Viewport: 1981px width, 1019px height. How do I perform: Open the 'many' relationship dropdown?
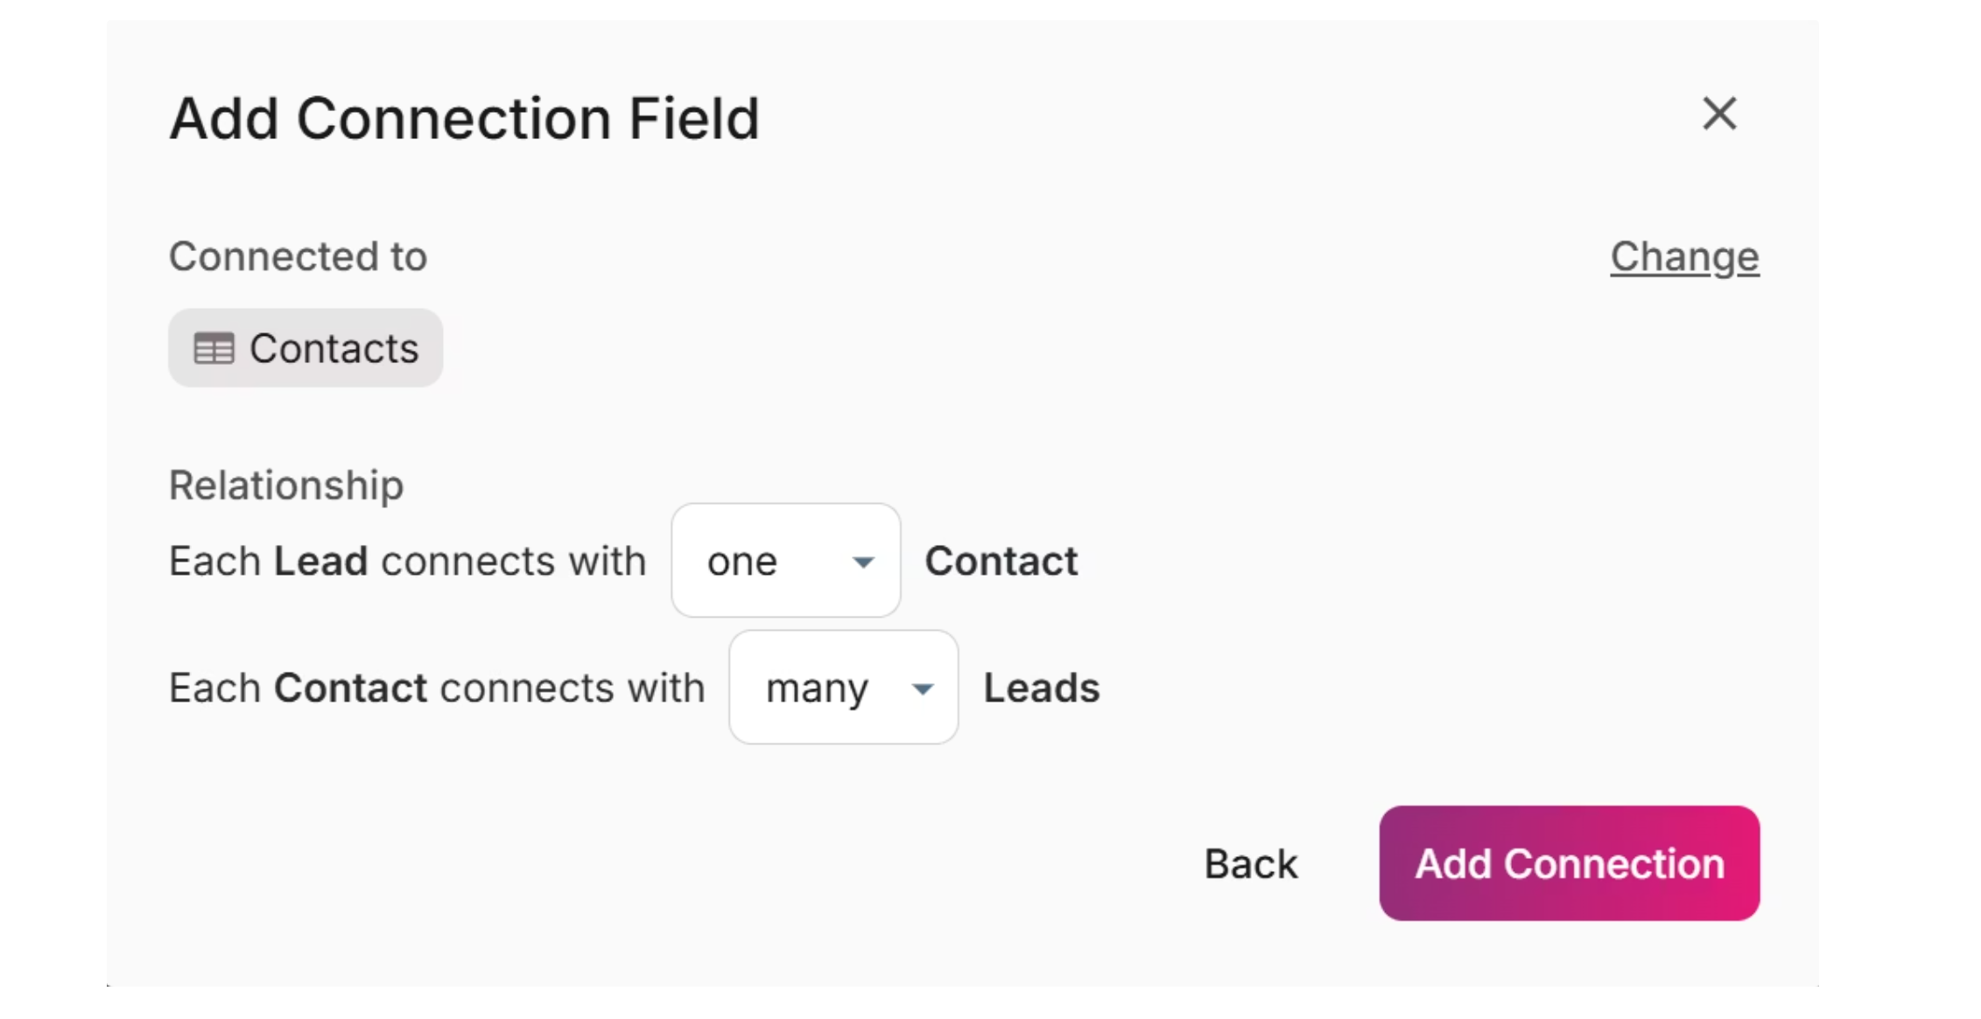click(x=843, y=687)
